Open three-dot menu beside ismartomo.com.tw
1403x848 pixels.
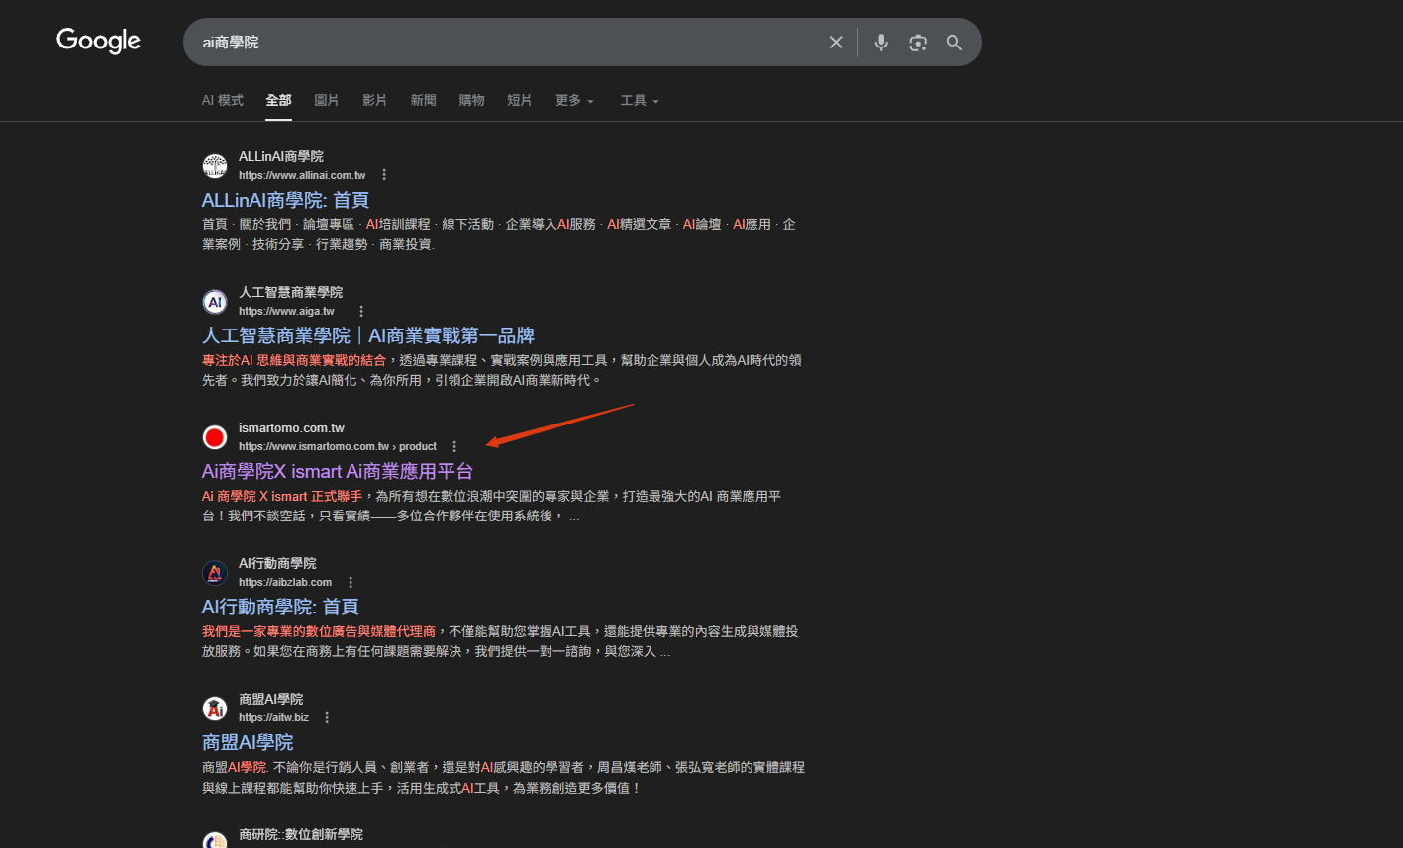point(454,446)
